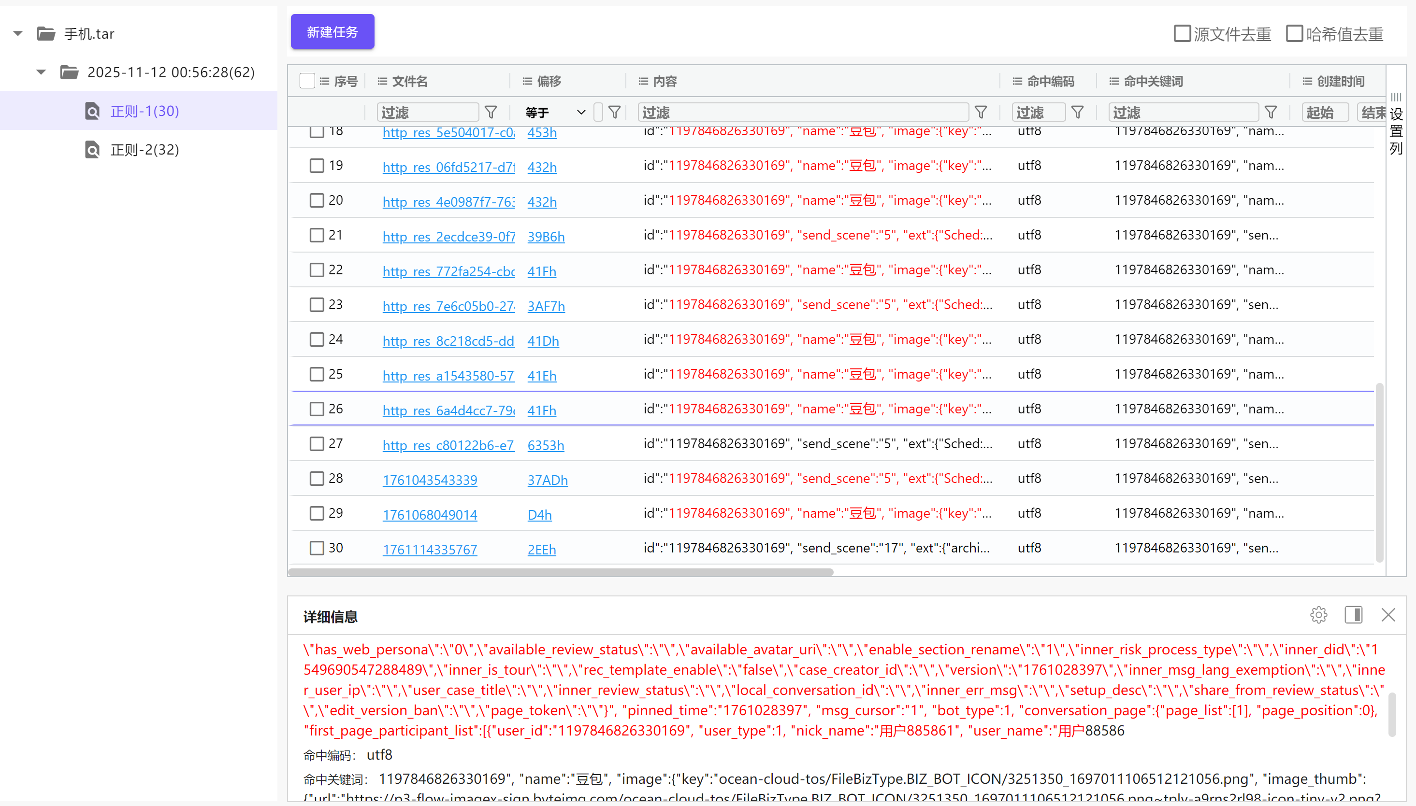Select the 正则-1(30) tree item
Screen dimensions: 1416x806
(144, 111)
